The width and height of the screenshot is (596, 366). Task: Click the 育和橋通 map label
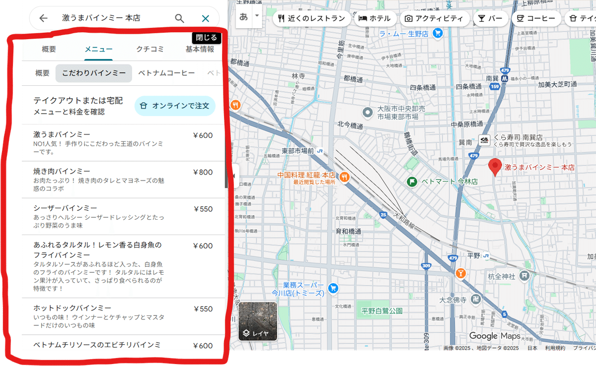click(348, 231)
